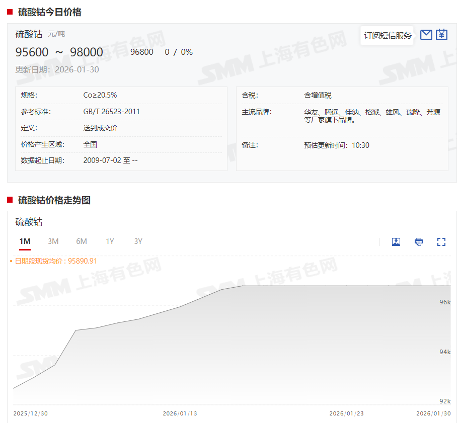460x423 pixels.
Task: Click the 2026/01/13 date on the x-axis
Action: pos(180,413)
